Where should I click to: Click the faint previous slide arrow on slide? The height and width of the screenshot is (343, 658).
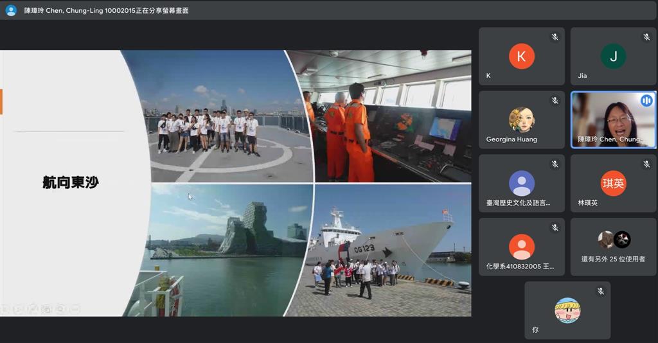6,310
